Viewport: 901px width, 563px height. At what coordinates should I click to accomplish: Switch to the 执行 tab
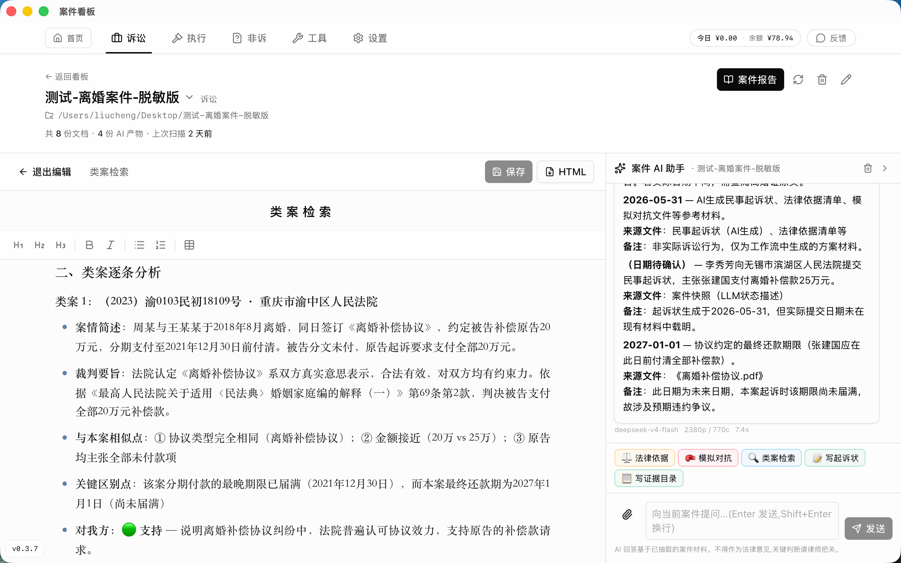click(189, 38)
